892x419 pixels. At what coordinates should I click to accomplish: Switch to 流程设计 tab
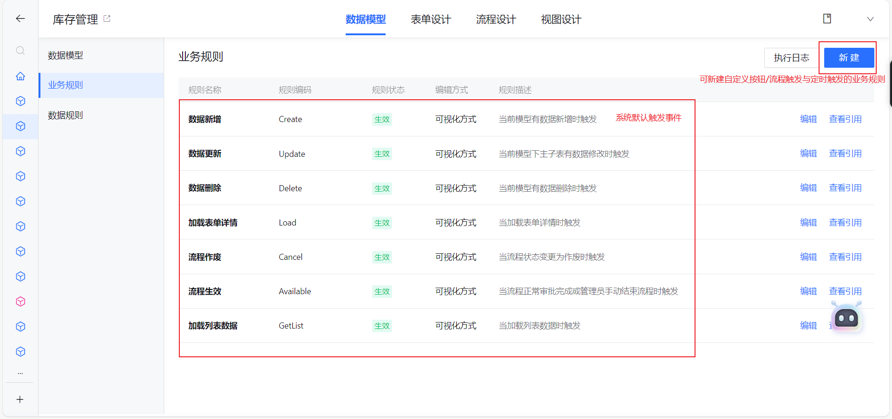[x=496, y=19]
